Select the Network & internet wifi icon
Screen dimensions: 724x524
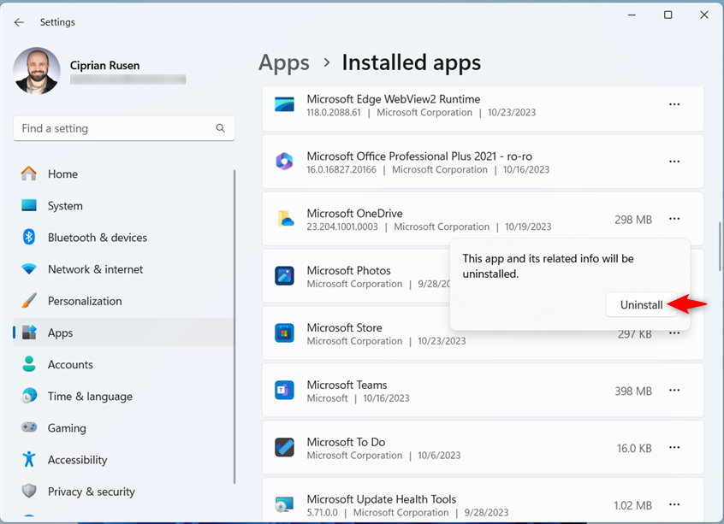pos(28,269)
